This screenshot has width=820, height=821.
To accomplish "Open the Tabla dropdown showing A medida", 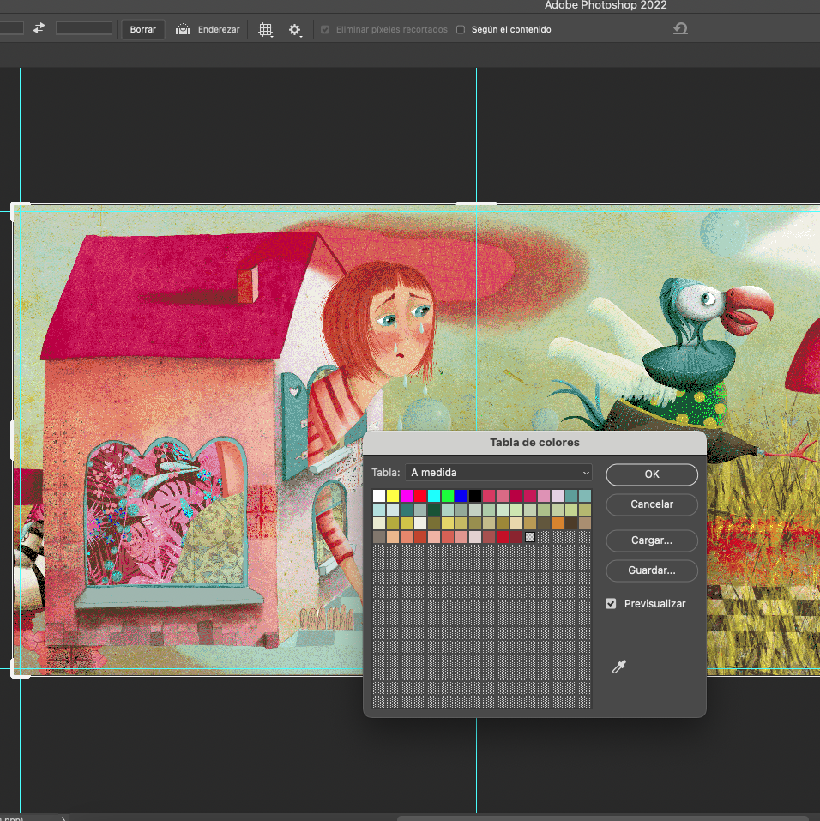I will (x=498, y=473).
